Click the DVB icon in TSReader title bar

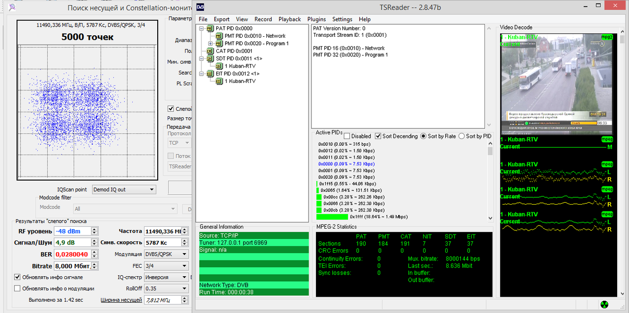[200, 7]
